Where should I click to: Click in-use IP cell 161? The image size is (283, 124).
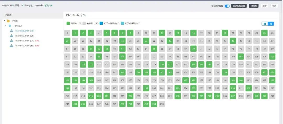pyautogui.click(x=272, y=72)
